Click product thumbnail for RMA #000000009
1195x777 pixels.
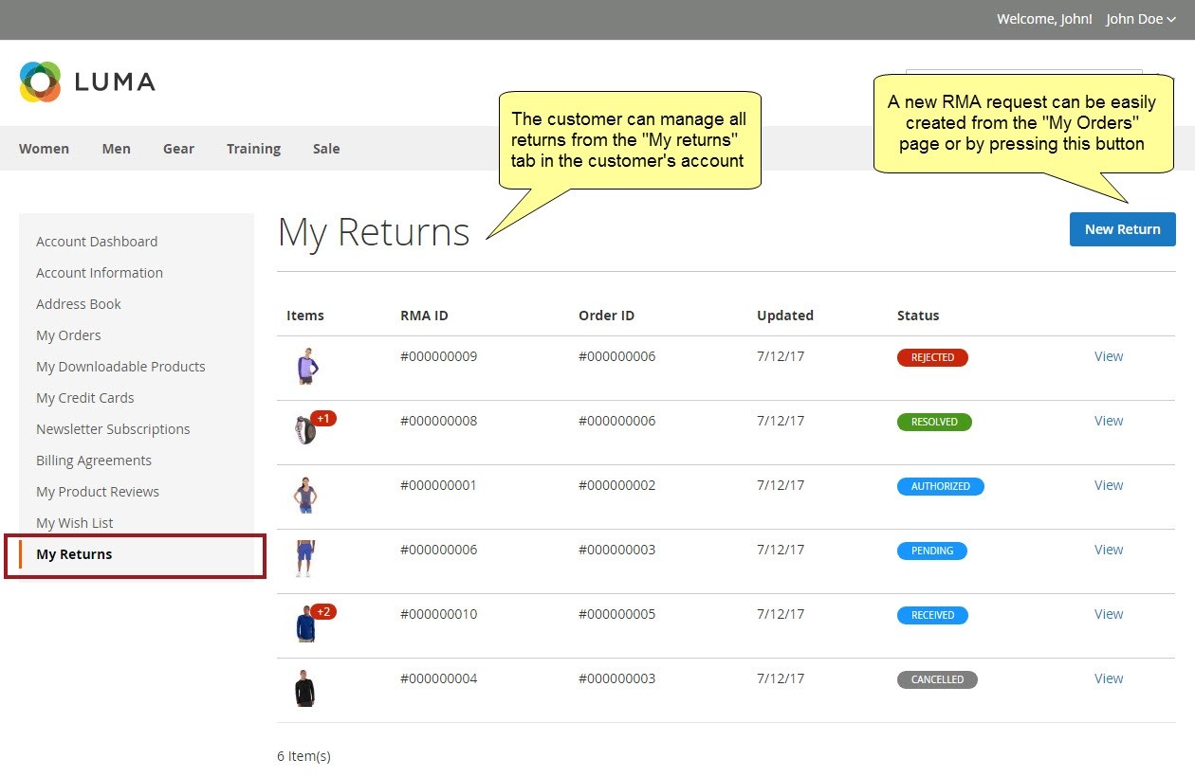(305, 366)
